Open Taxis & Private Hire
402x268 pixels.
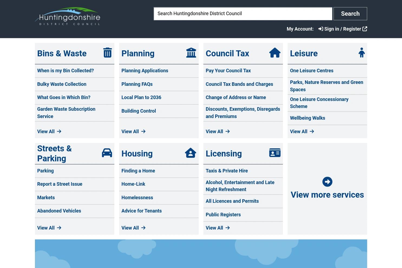(x=227, y=171)
